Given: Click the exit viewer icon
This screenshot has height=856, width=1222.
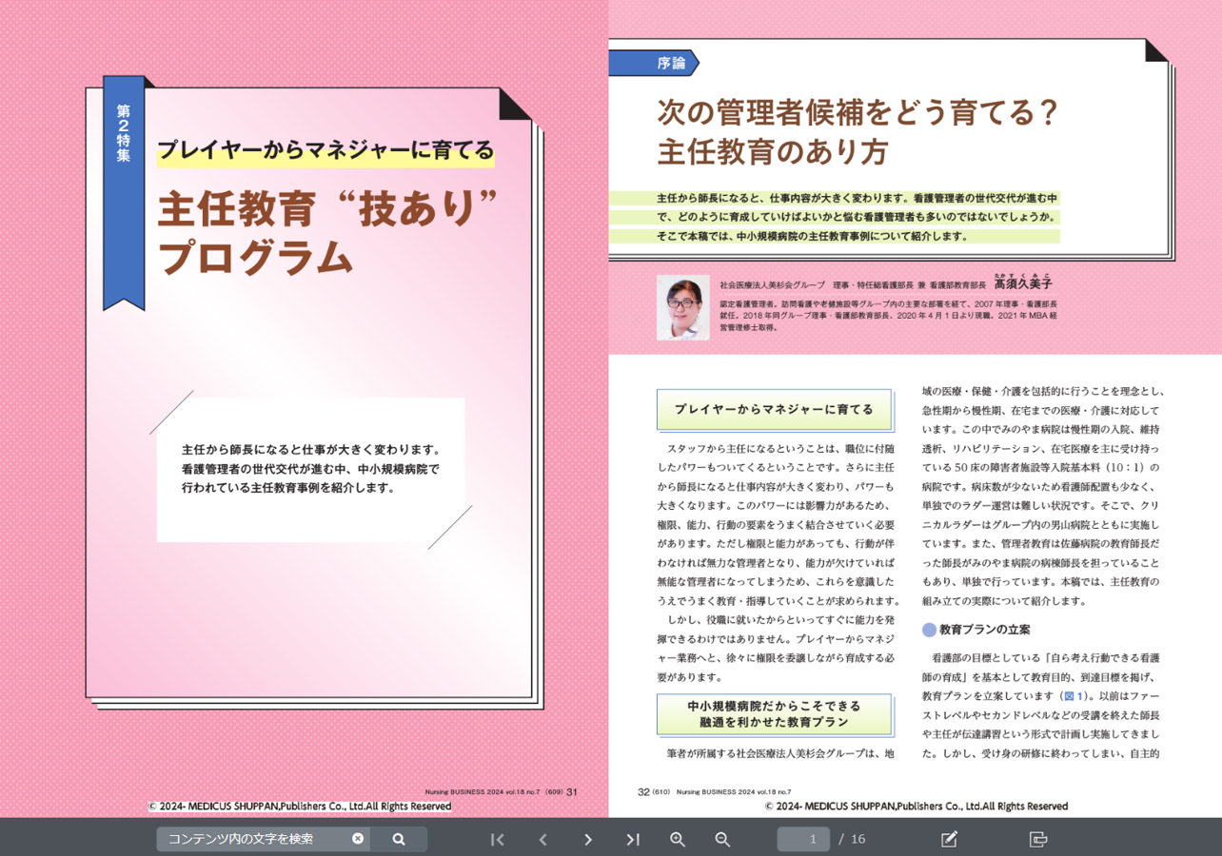Looking at the screenshot, I should coord(1038,840).
